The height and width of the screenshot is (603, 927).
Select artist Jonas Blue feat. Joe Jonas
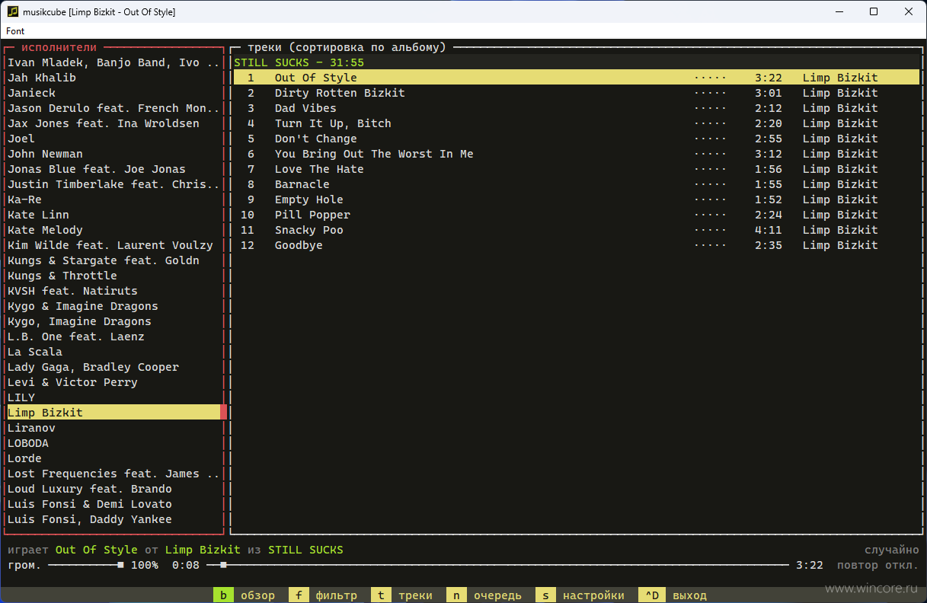113,169
